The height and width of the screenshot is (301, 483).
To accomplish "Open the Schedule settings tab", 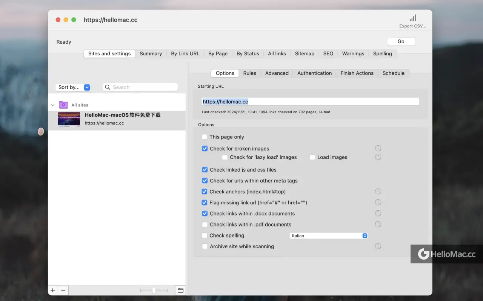I will coord(393,73).
